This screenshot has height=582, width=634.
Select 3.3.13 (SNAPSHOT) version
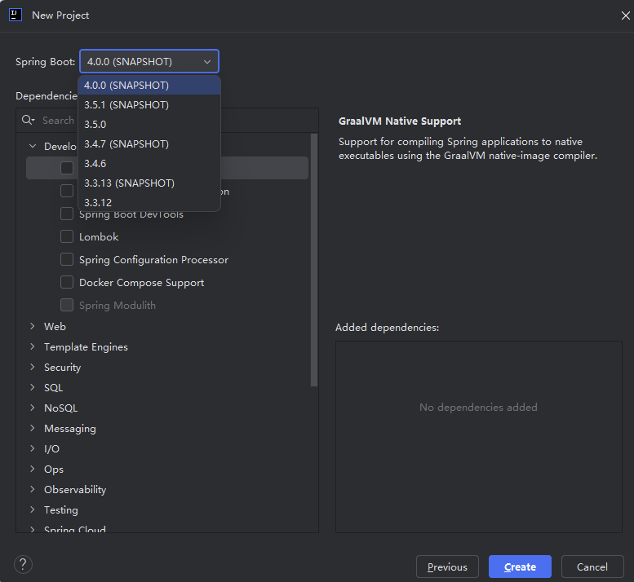point(149,183)
